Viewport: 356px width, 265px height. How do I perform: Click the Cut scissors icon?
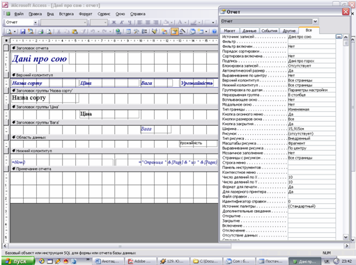tap(59, 31)
